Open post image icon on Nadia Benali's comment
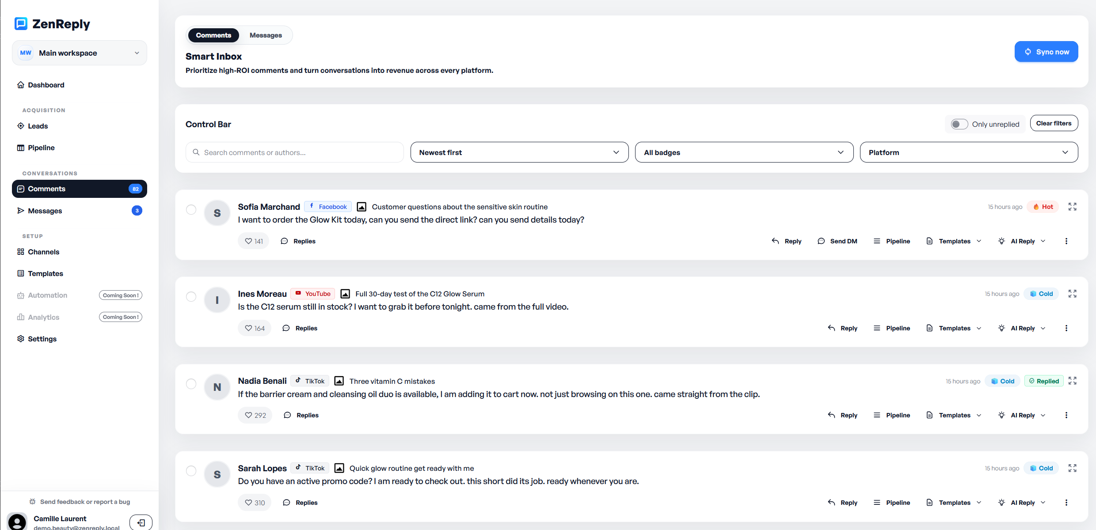The height and width of the screenshot is (530, 1096). [x=339, y=381]
